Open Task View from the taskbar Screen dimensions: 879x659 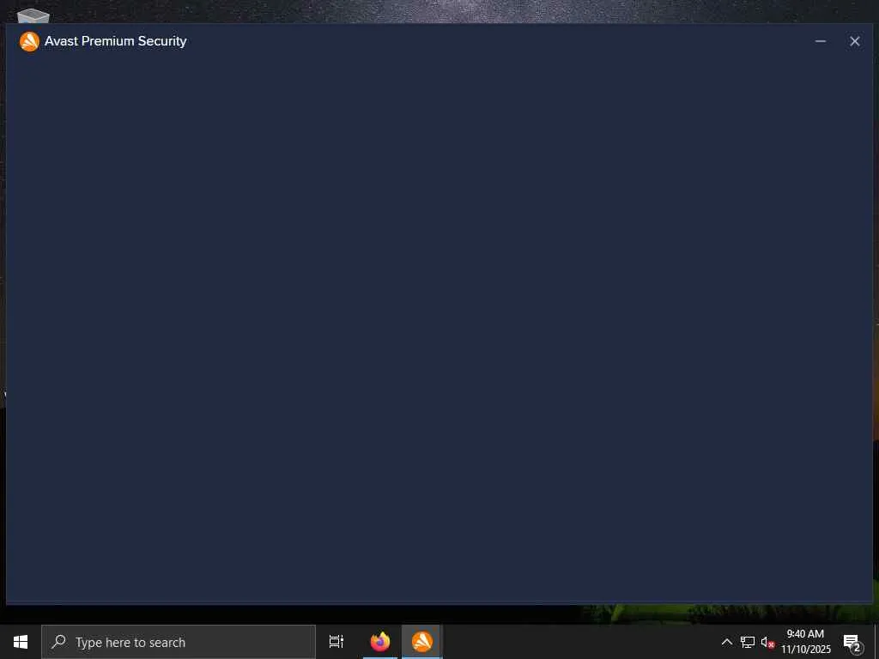(336, 642)
